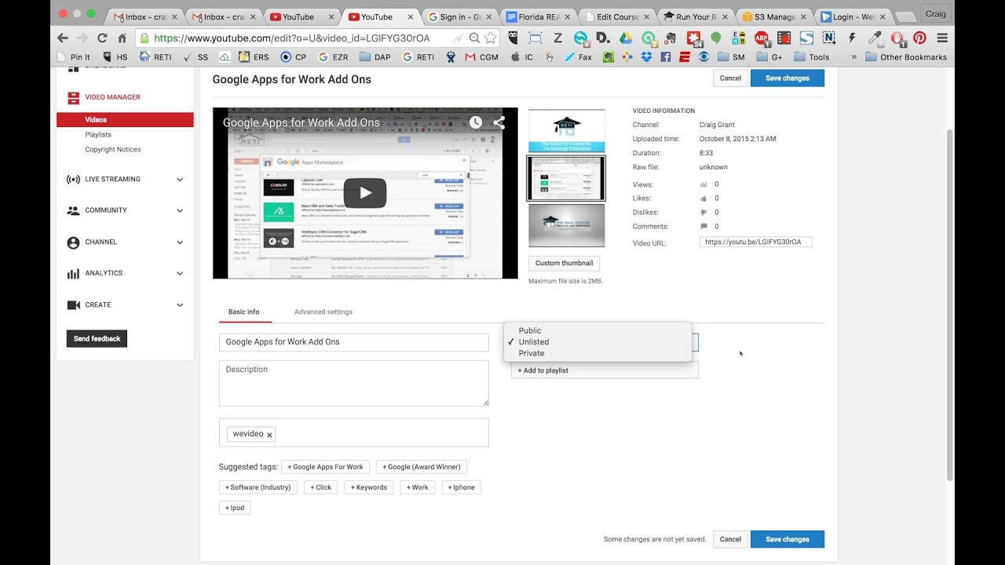Image resolution: width=1005 pixels, height=565 pixels.
Task: Bookmark this page with the star icon
Action: point(491,38)
